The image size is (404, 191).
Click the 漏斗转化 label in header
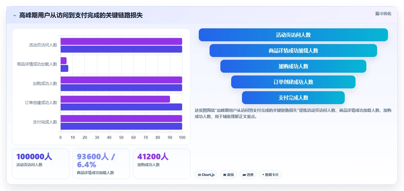383,14
